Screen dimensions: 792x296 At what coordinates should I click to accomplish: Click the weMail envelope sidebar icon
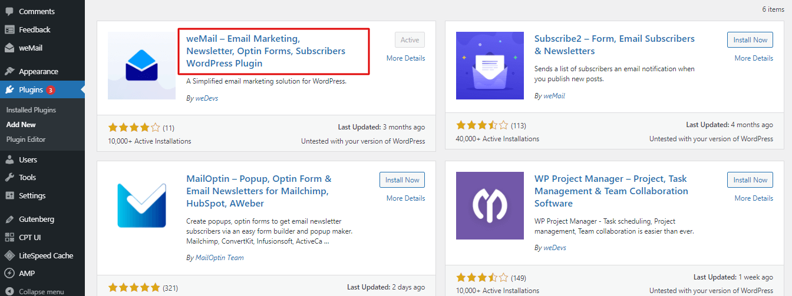(9, 48)
